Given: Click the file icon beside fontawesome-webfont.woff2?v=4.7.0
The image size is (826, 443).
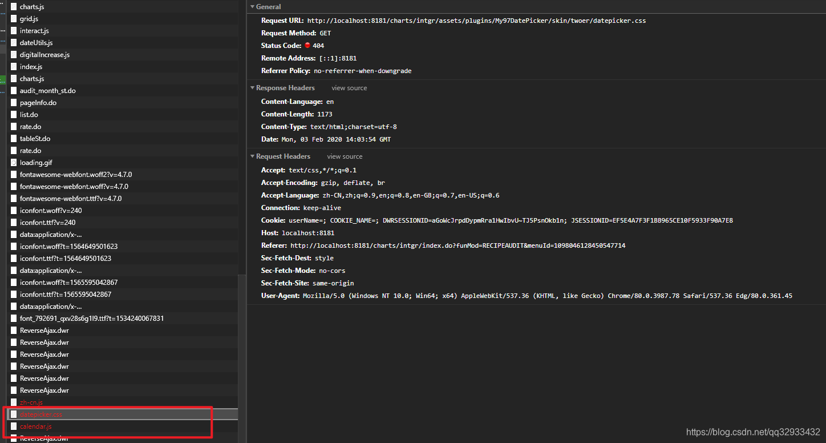Looking at the screenshot, I should (14, 175).
